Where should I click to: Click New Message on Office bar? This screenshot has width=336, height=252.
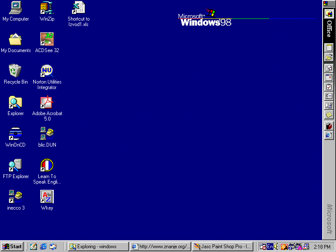coord(329,68)
